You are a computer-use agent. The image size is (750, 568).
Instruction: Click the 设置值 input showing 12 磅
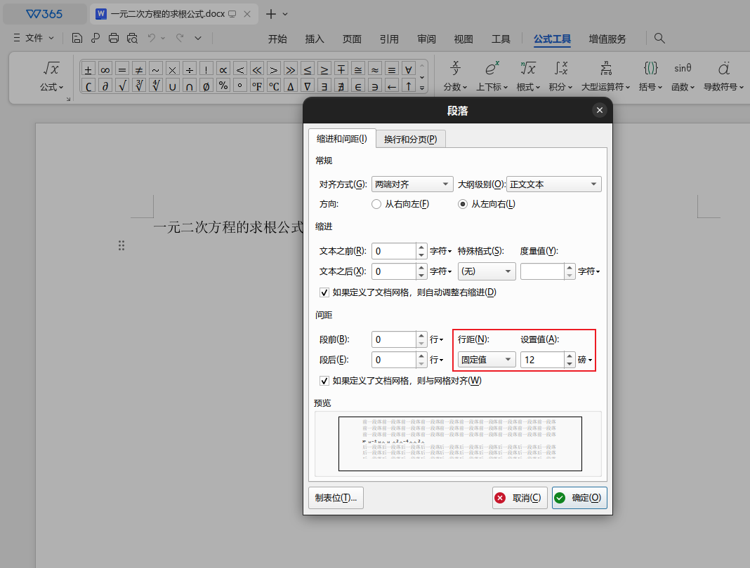click(544, 359)
